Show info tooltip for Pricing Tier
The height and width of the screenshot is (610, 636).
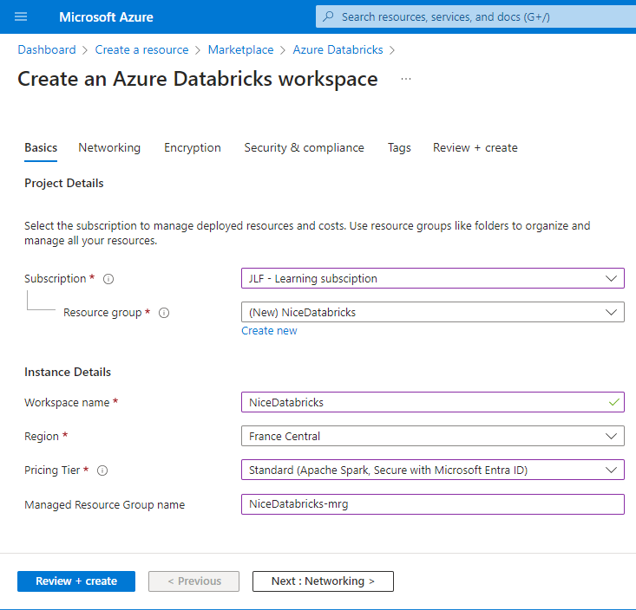pyautogui.click(x=102, y=470)
